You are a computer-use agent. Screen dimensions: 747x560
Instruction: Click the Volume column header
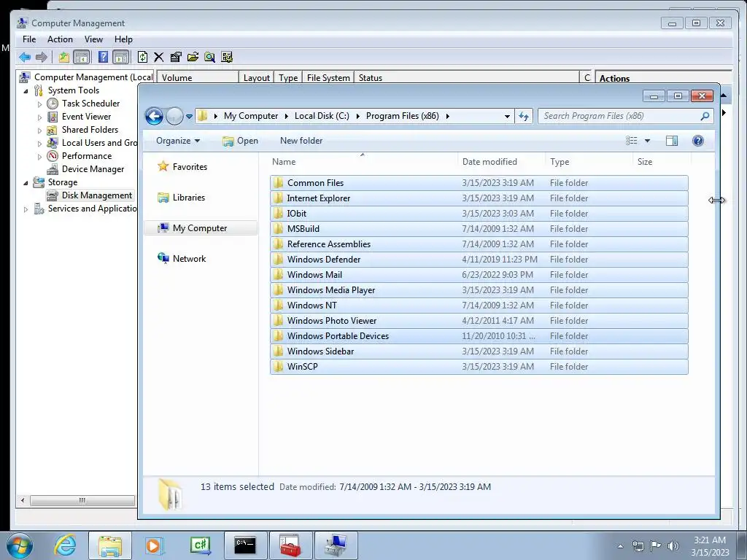click(x=197, y=77)
